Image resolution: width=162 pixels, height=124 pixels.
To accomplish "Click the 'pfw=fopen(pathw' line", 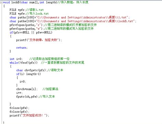I will tap(52, 29).
